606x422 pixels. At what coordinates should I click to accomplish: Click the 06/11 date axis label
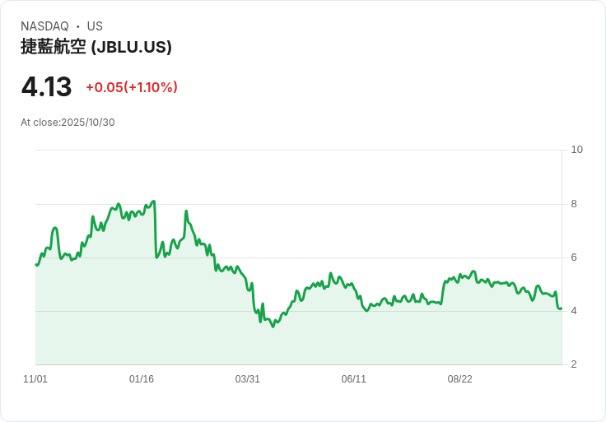click(x=353, y=379)
